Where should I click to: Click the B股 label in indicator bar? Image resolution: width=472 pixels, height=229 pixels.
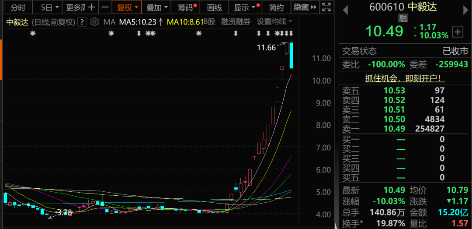pyautogui.click(x=209, y=22)
